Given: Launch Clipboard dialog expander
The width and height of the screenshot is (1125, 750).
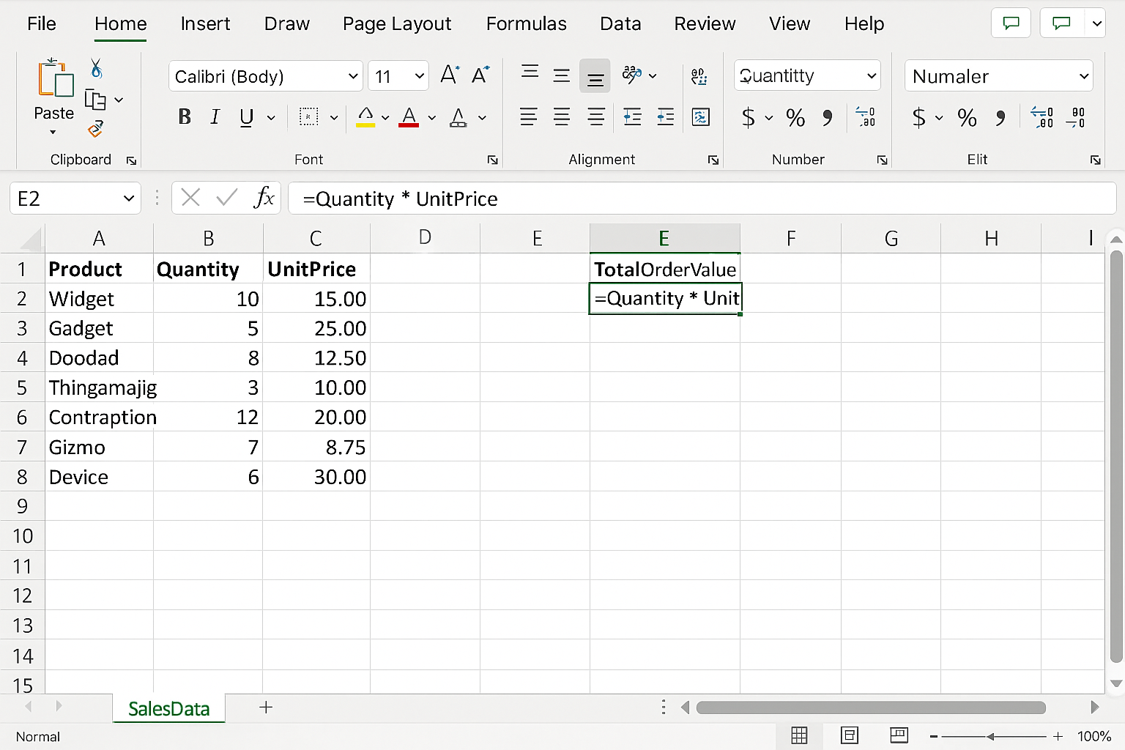Looking at the screenshot, I should (131, 160).
